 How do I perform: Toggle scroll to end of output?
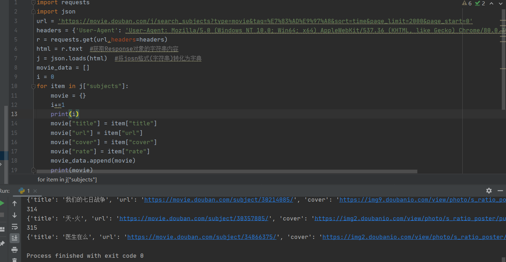tap(15, 238)
